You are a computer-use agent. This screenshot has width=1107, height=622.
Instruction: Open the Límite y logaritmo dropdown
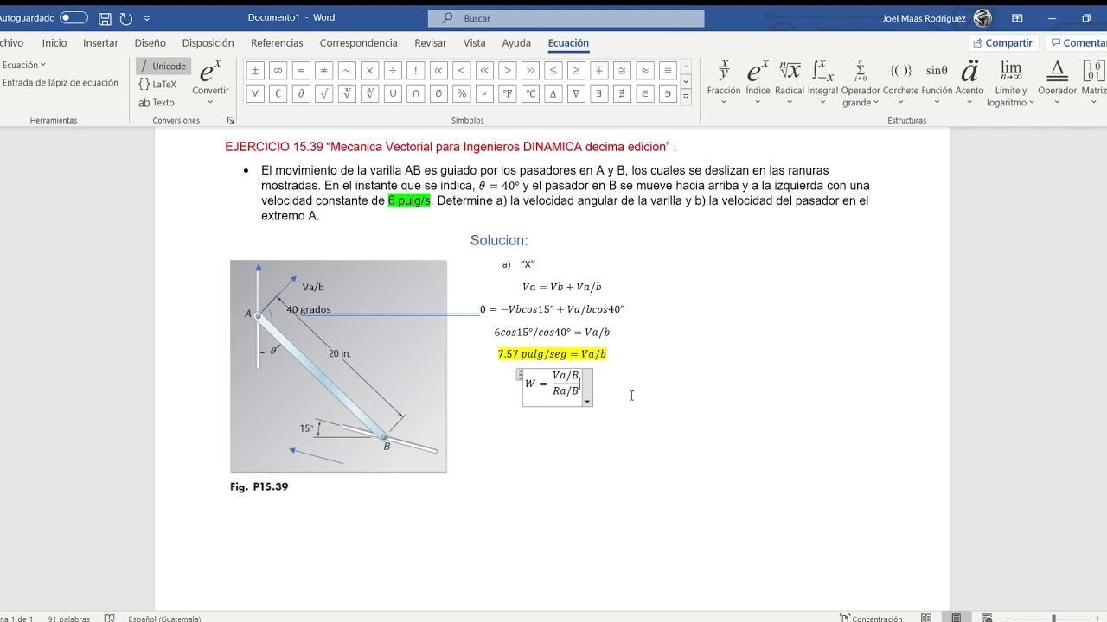point(1011,83)
